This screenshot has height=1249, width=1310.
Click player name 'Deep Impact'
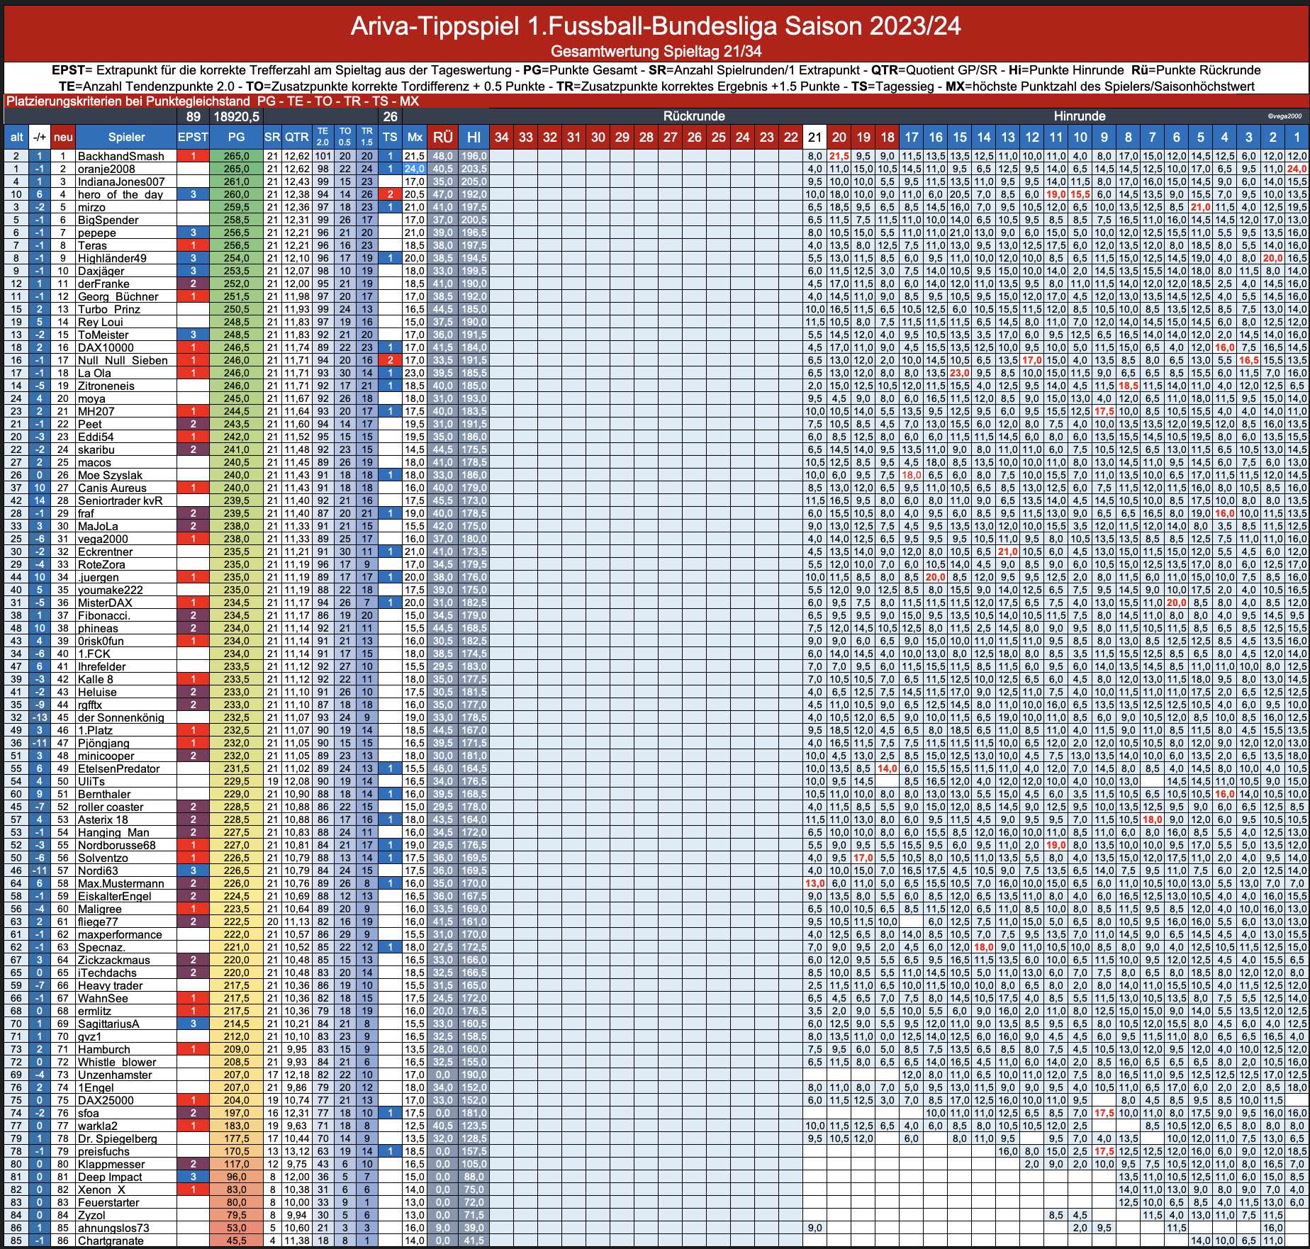pos(109,1177)
